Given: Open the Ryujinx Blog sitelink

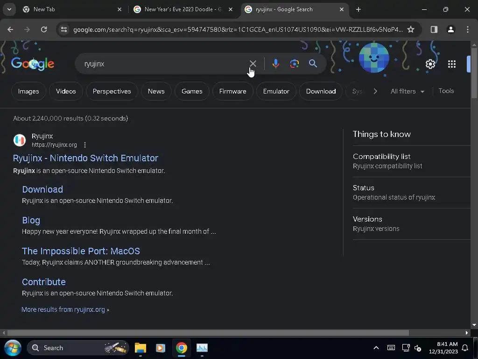Looking at the screenshot, I should [31, 220].
